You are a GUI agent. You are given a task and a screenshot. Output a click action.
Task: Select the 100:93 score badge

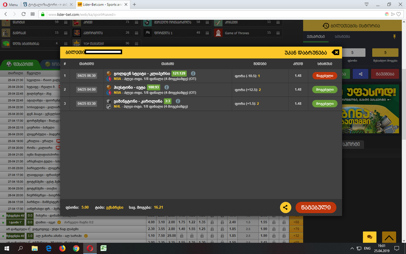[153, 87]
